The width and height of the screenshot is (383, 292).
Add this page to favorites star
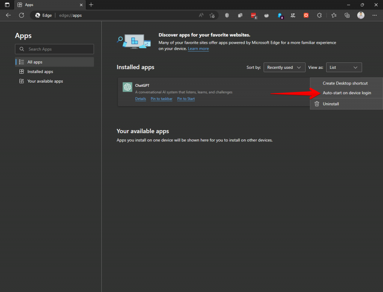212,15
